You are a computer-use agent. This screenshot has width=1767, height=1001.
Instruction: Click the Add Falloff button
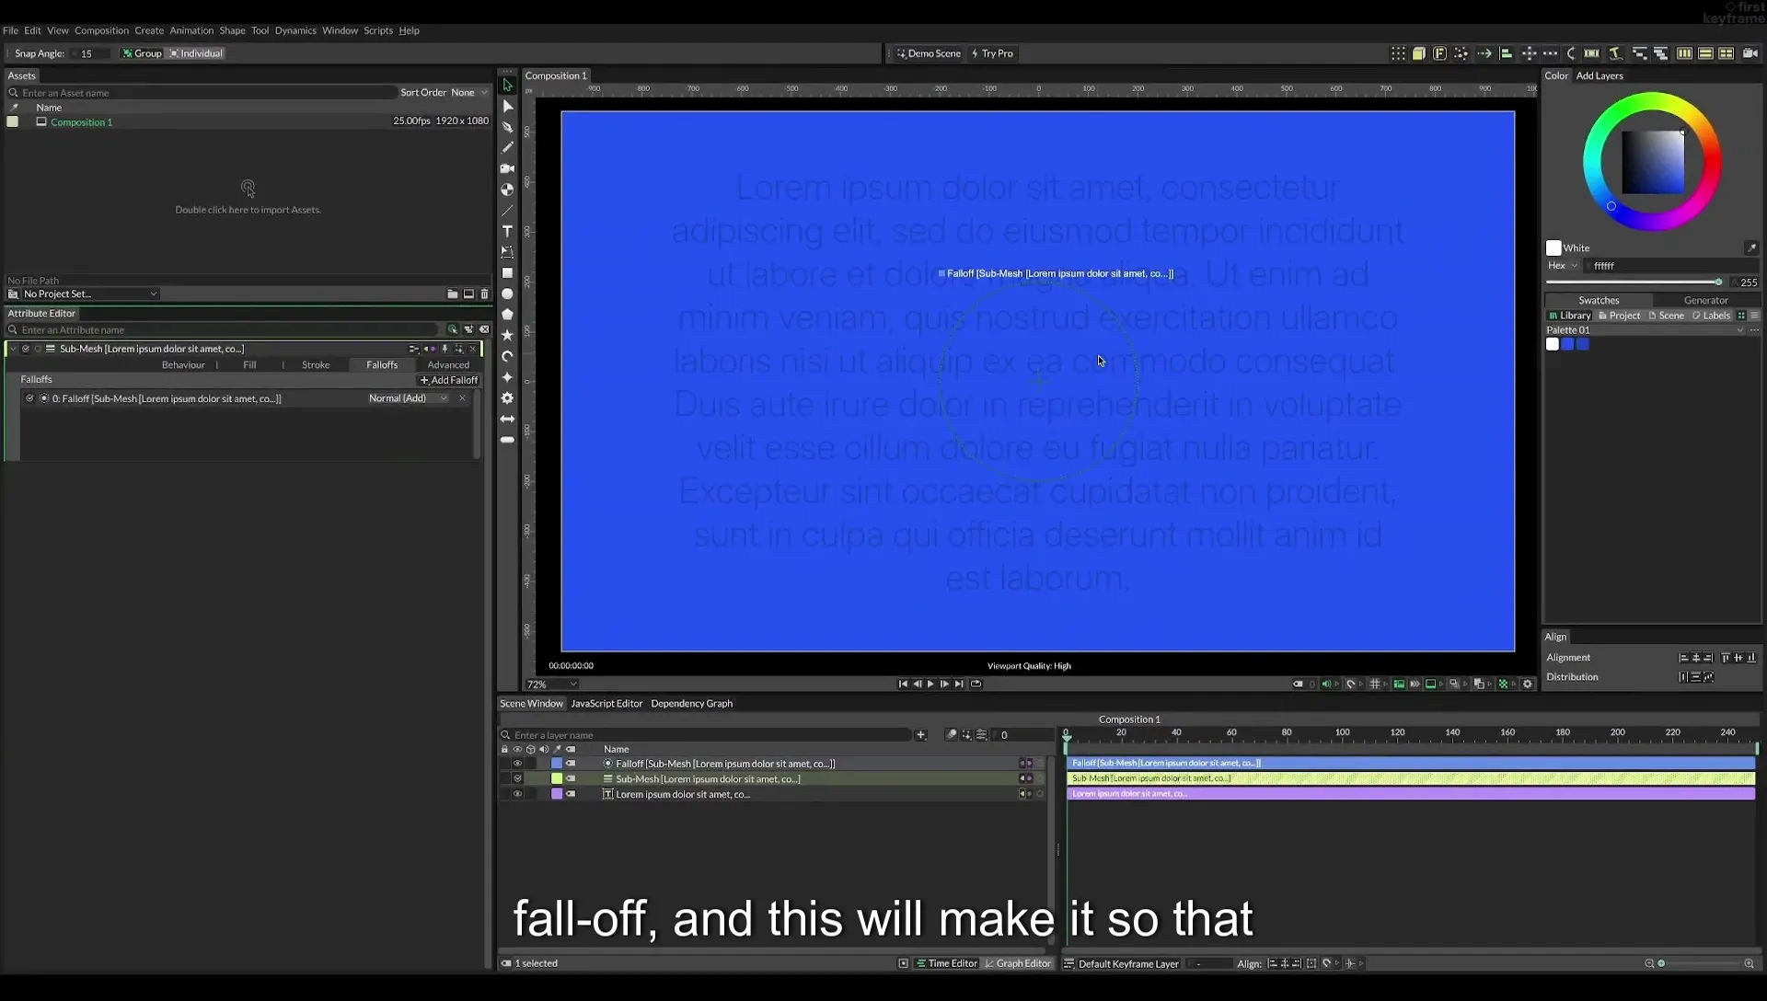(449, 380)
